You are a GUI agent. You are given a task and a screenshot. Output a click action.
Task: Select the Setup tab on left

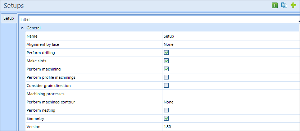tap(9, 19)
